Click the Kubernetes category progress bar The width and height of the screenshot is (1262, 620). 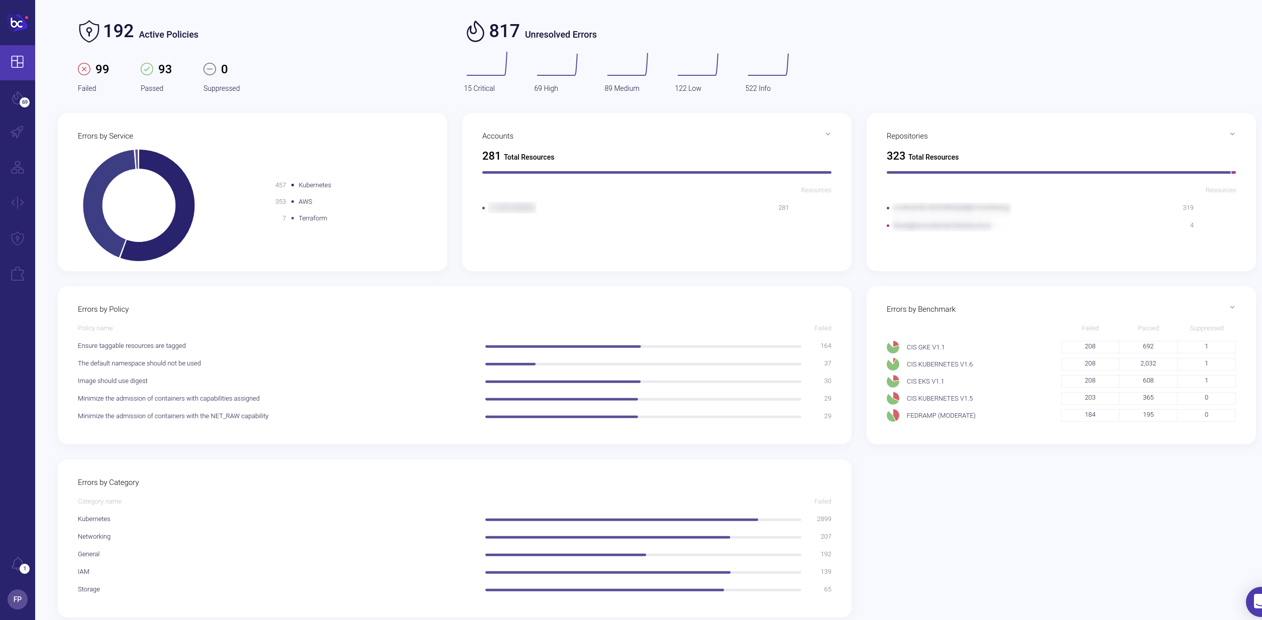tap(643, 520)
